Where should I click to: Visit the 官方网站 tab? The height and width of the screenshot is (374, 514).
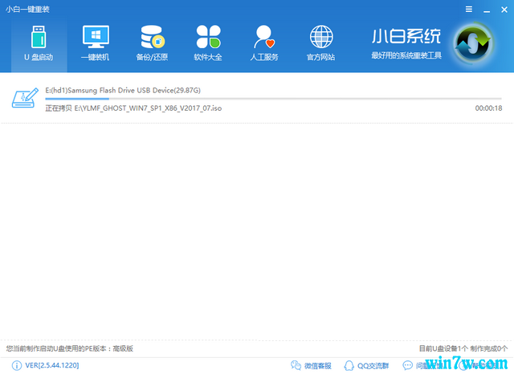[x=321, y=44]
